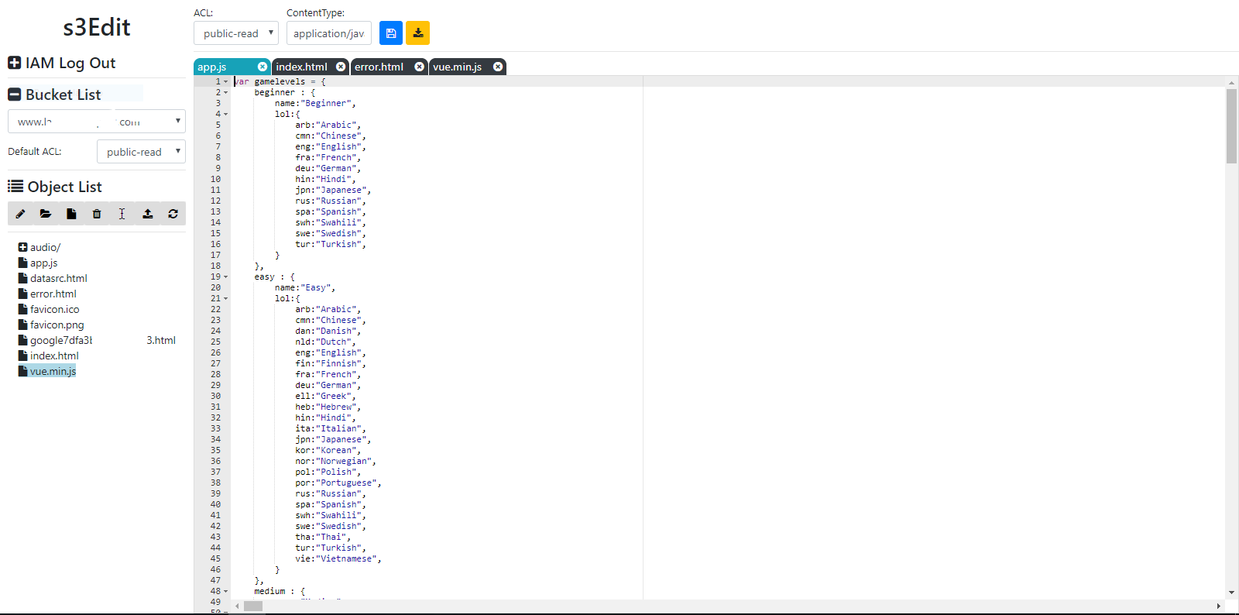Click code line var gamelevels

(280, 81)
